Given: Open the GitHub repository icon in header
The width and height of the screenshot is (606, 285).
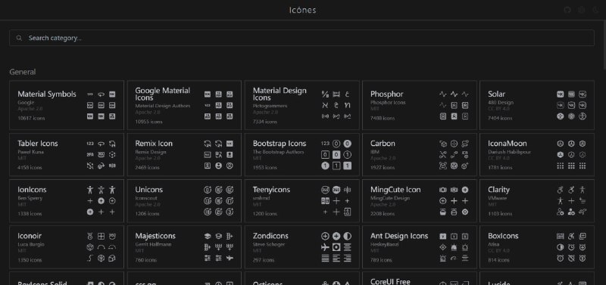Looking at the screenshot, I should (x=567, y=10).
